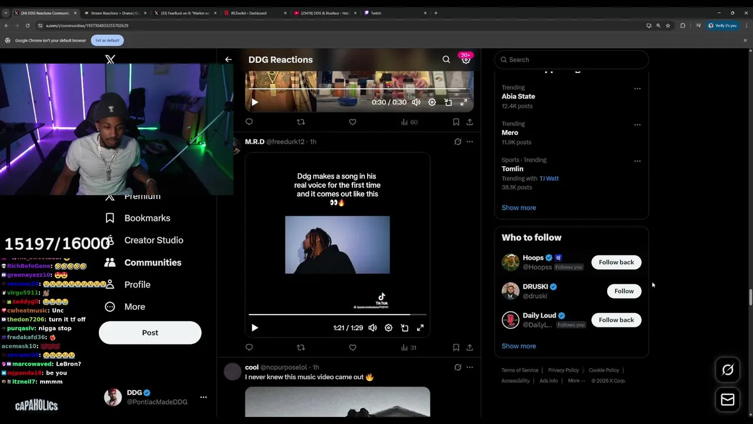Open options for Mero trend
Screen dimensions: 753x424
637,125
